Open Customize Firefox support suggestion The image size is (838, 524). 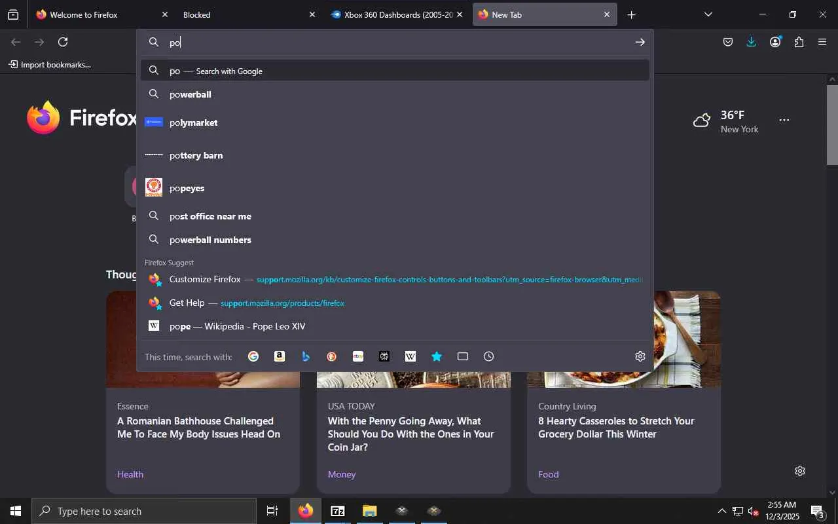click(x=395, y=279)
